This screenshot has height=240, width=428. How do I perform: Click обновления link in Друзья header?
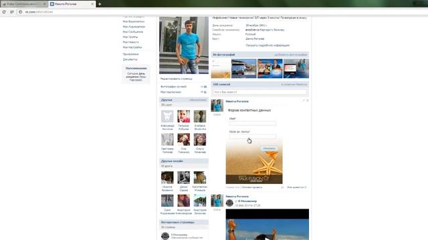[198, 100]
